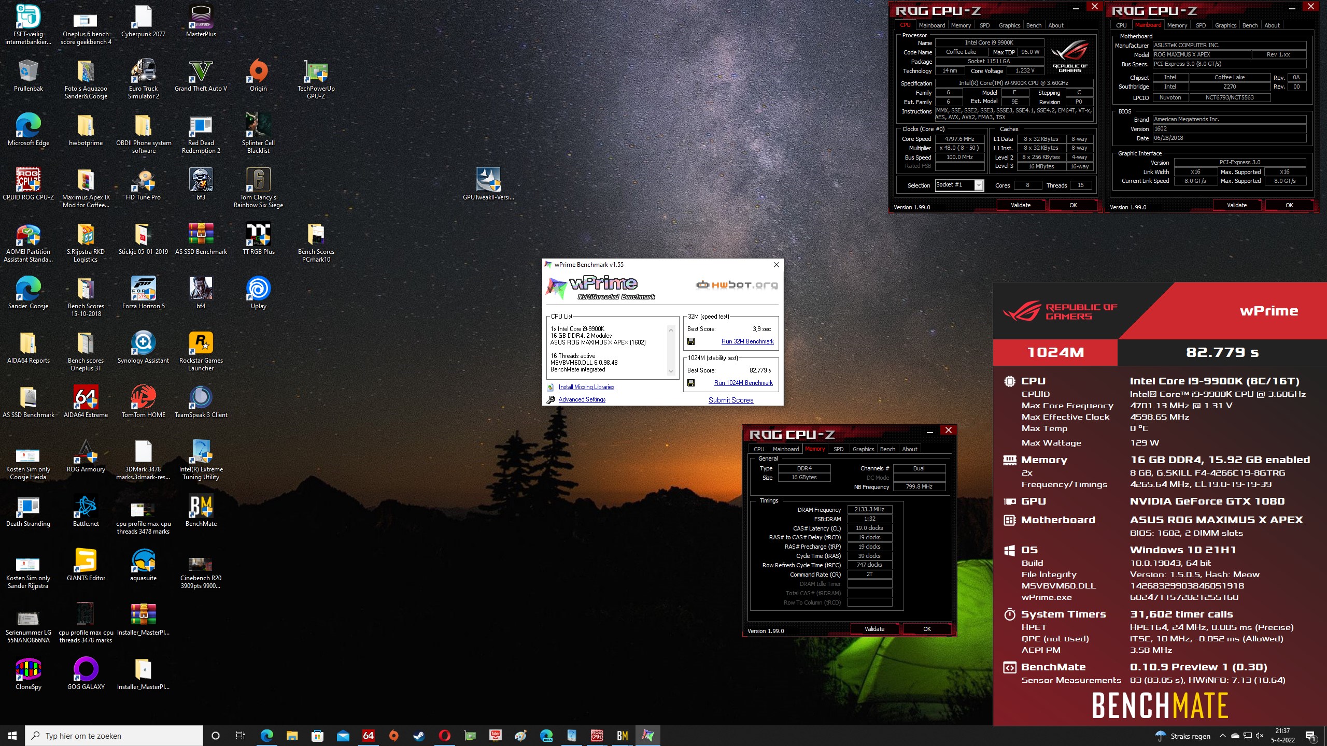Screen dimensions: 1327x746
Task: Open Forza Horizon 5 shortcut
Action: [143, 293]
